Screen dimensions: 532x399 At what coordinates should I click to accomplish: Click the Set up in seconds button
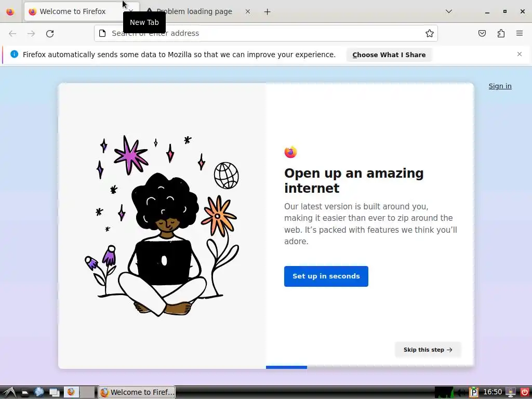[326, 276]
